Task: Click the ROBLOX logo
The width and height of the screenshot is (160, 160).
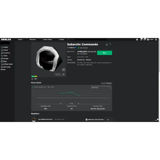Action: pos(6,39)
